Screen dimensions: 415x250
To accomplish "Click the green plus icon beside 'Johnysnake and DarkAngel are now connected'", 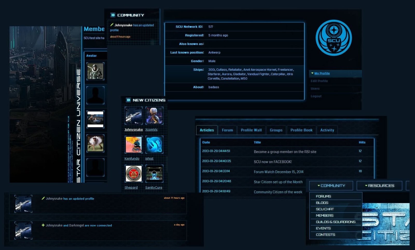I will pos(43,225).
